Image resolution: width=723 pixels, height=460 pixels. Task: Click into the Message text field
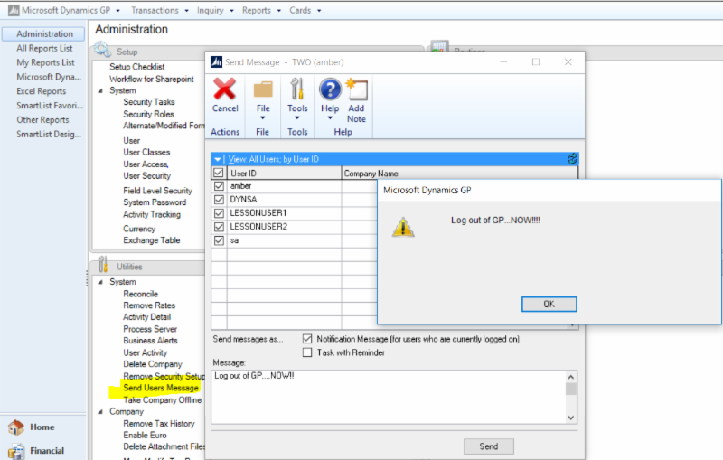click(x=389, y=397)
